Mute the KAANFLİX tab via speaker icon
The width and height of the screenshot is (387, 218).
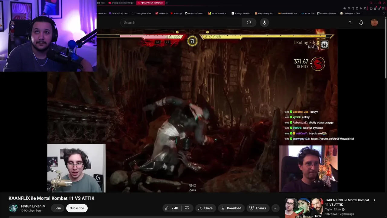pyautogui.click(x=142, y=3)
